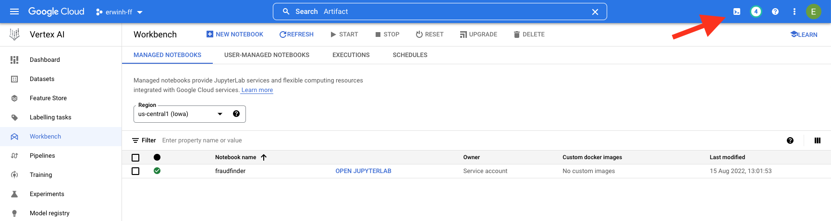Screen dimensions: 831x221
Task: Click the Region help icon
Action: click(x=236, y=114)
